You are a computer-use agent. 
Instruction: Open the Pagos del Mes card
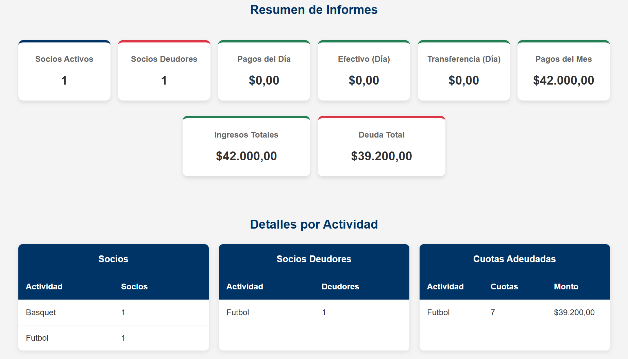(x=563, y=70)
